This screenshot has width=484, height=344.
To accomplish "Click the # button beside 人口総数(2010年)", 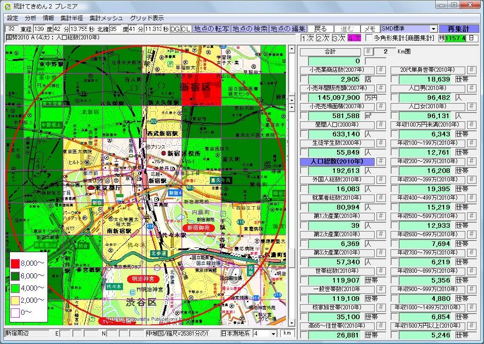I will 381,161.
